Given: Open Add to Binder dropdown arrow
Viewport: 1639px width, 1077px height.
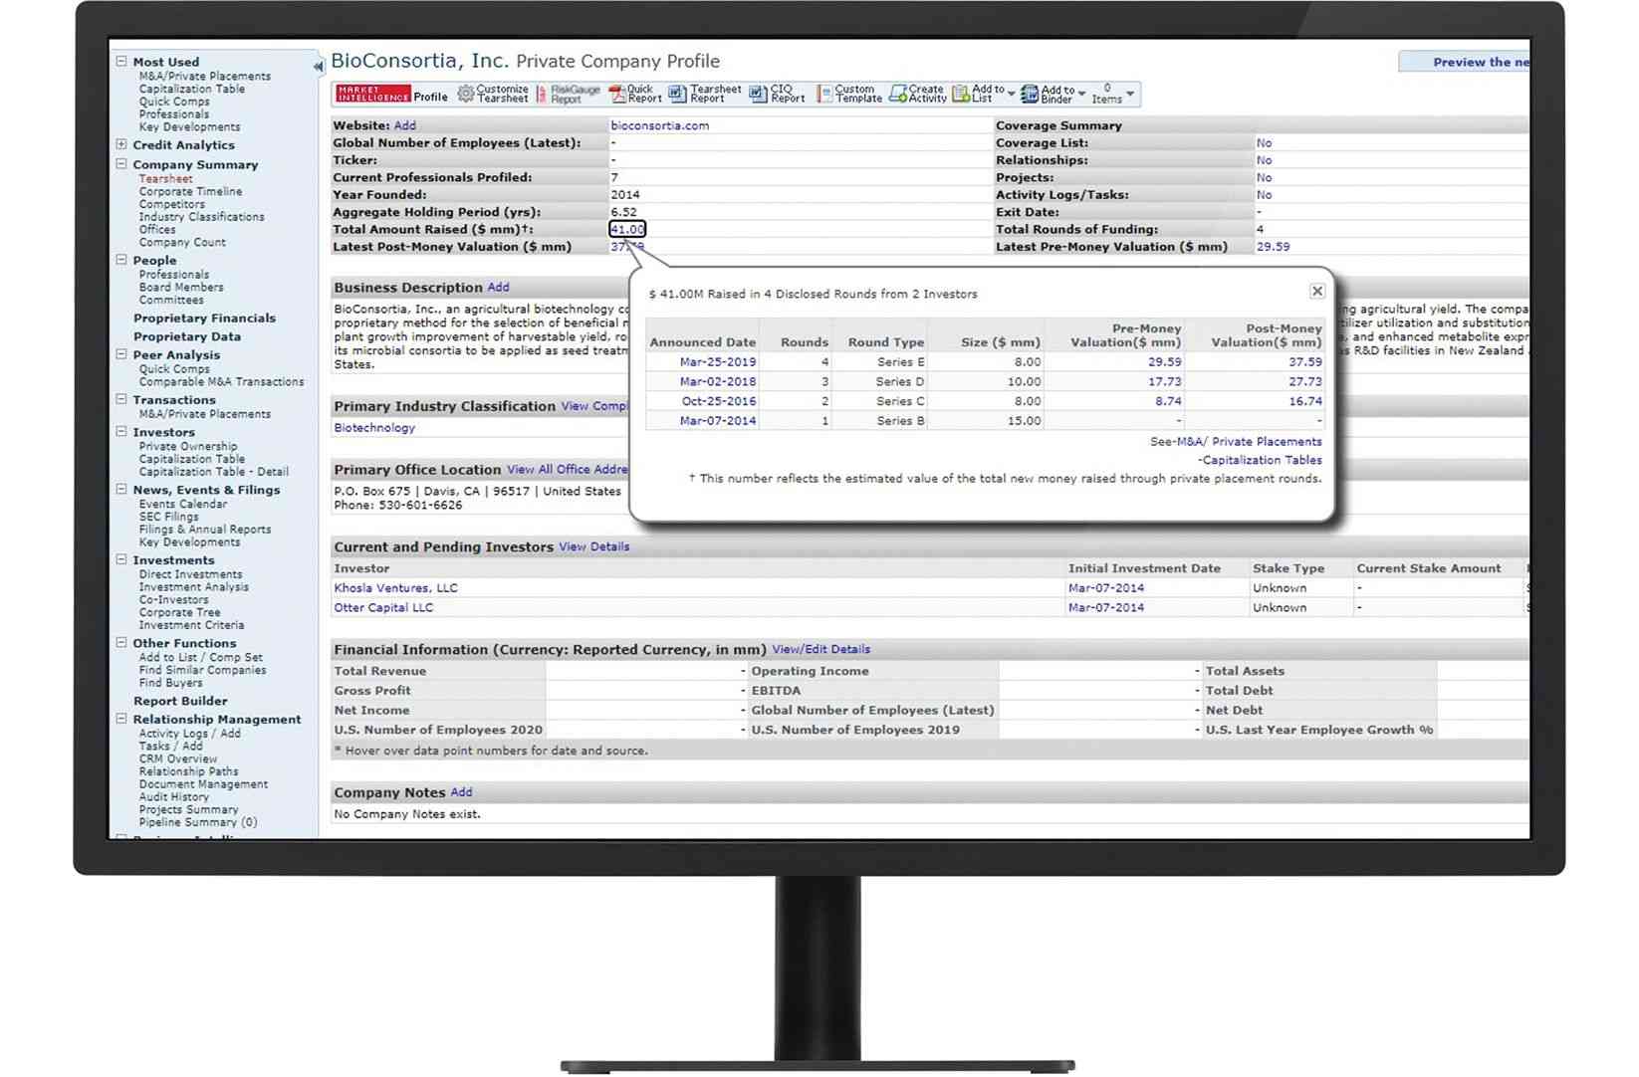Looking at the screenshot, I should point(1081,94).
